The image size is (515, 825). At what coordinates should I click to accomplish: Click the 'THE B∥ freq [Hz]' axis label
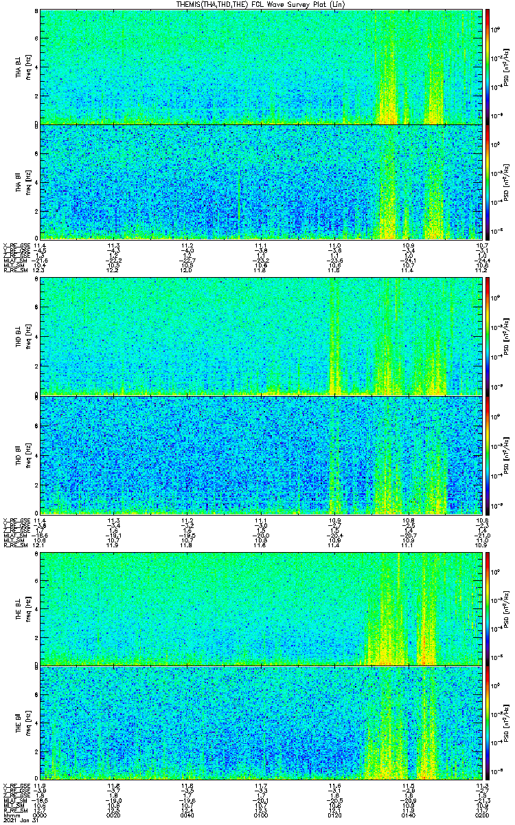point(23,723)
